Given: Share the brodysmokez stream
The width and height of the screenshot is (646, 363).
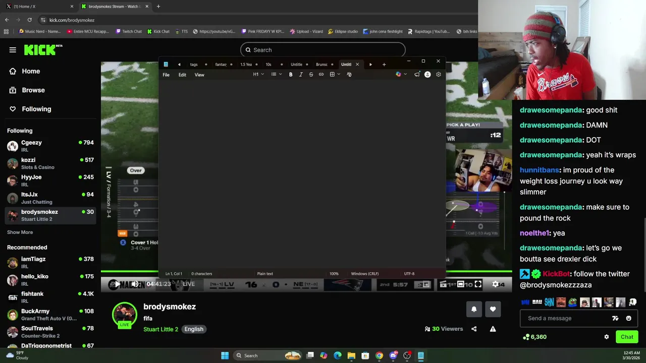Looking at the screenshot, I should pos(474,329).
